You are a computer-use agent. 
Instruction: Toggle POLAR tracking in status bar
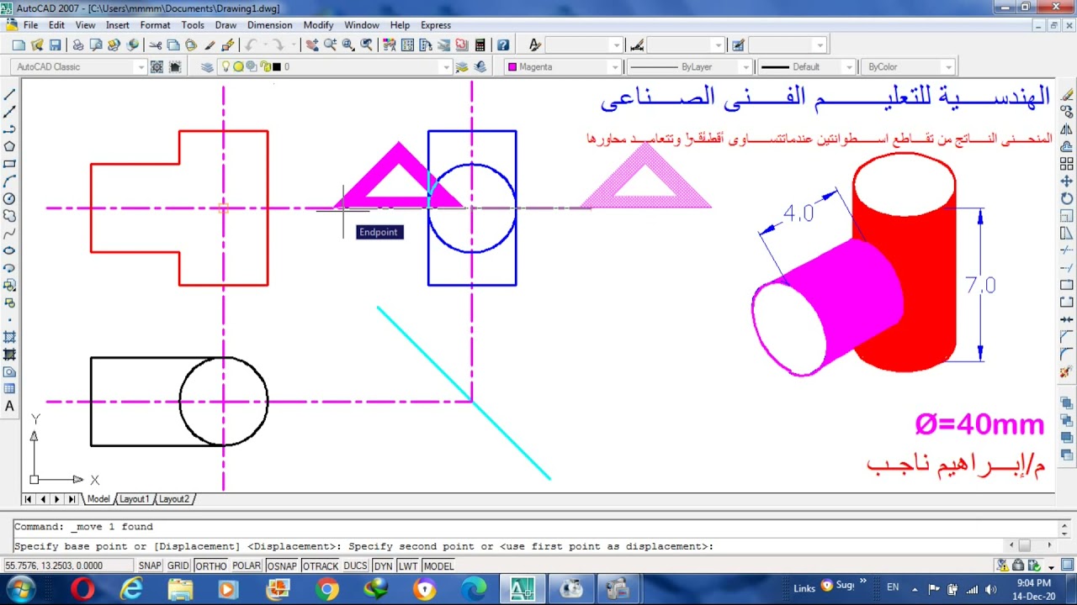coord(246,566)
